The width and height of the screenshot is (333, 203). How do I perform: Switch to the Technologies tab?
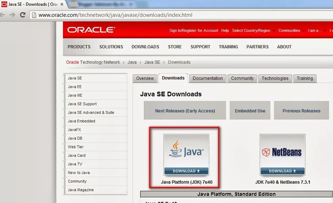(275, 78)
